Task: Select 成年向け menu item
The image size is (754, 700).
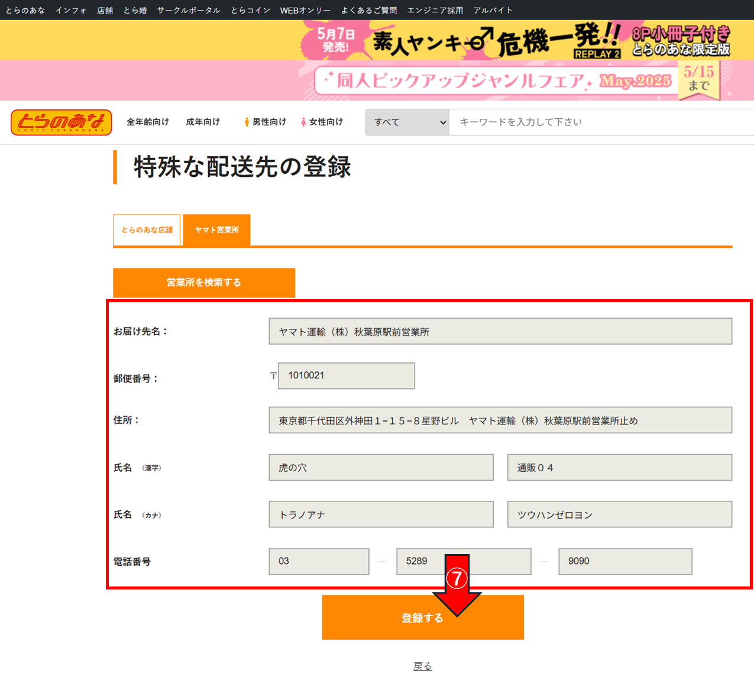Action: click(x=203, y=122)
